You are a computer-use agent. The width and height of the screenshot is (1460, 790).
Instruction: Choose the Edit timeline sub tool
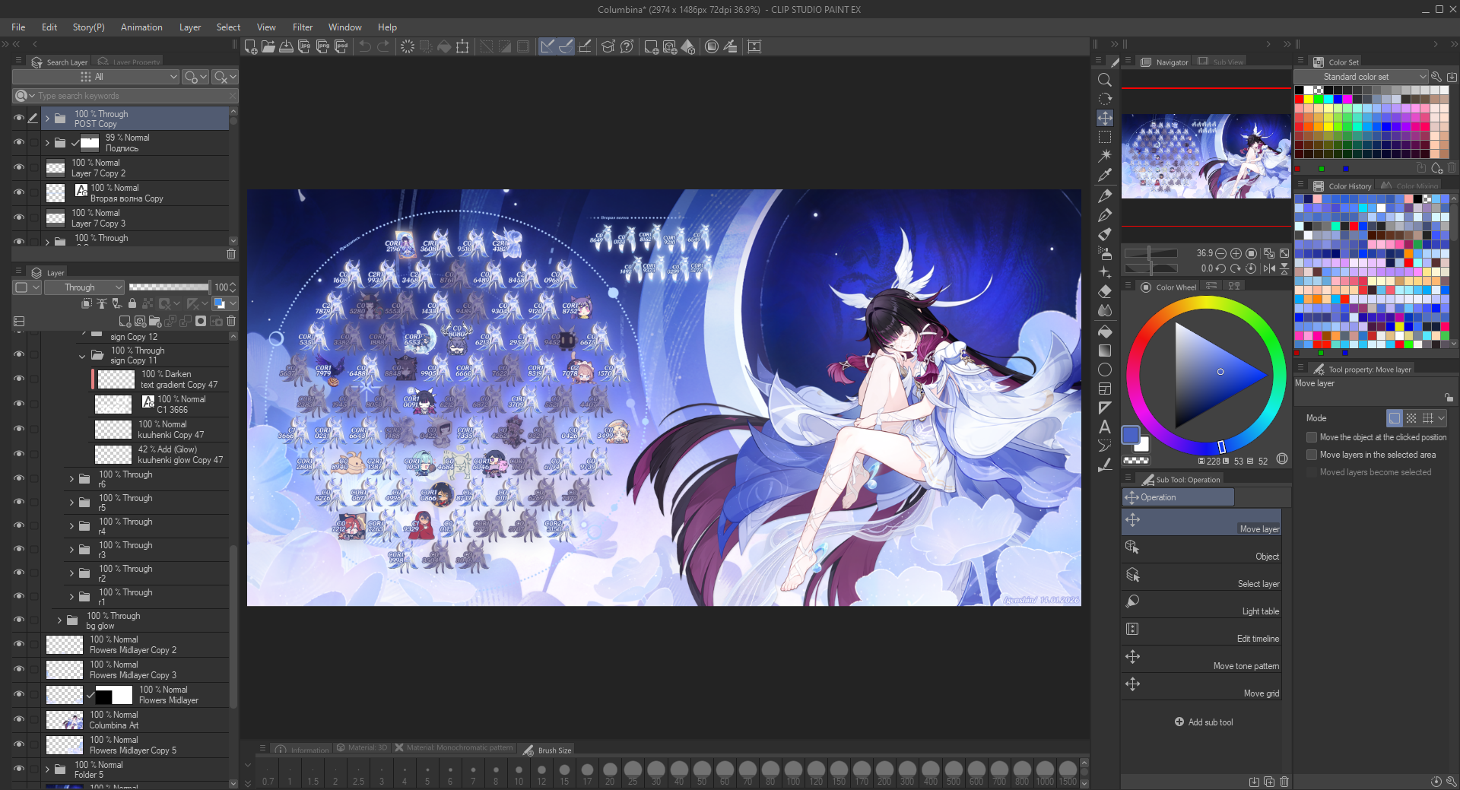click(1201, 632)
